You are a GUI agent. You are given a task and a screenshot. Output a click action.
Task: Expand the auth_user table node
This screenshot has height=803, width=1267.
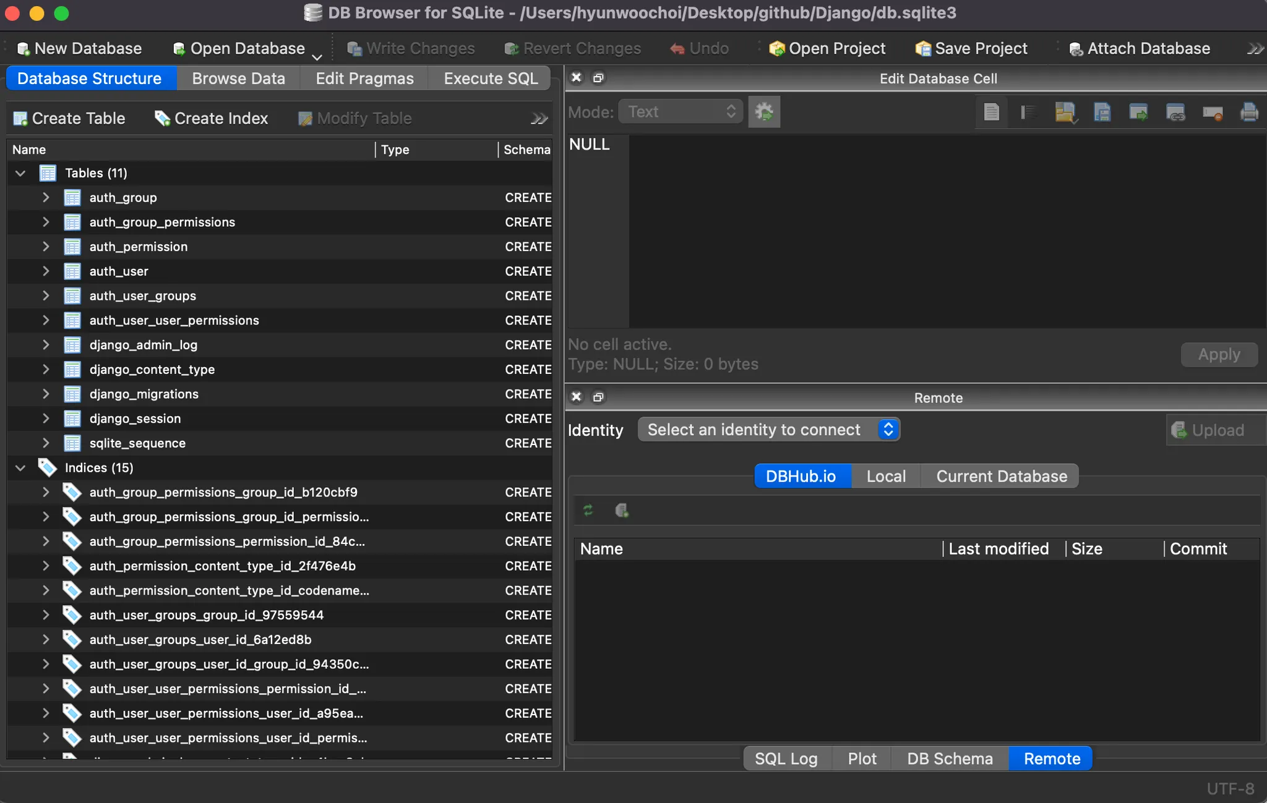point(46,271)
